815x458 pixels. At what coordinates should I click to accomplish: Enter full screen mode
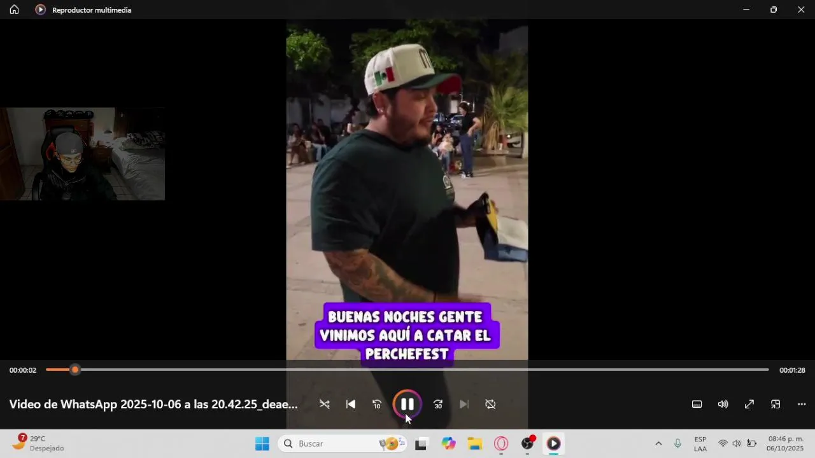(749, 404)
